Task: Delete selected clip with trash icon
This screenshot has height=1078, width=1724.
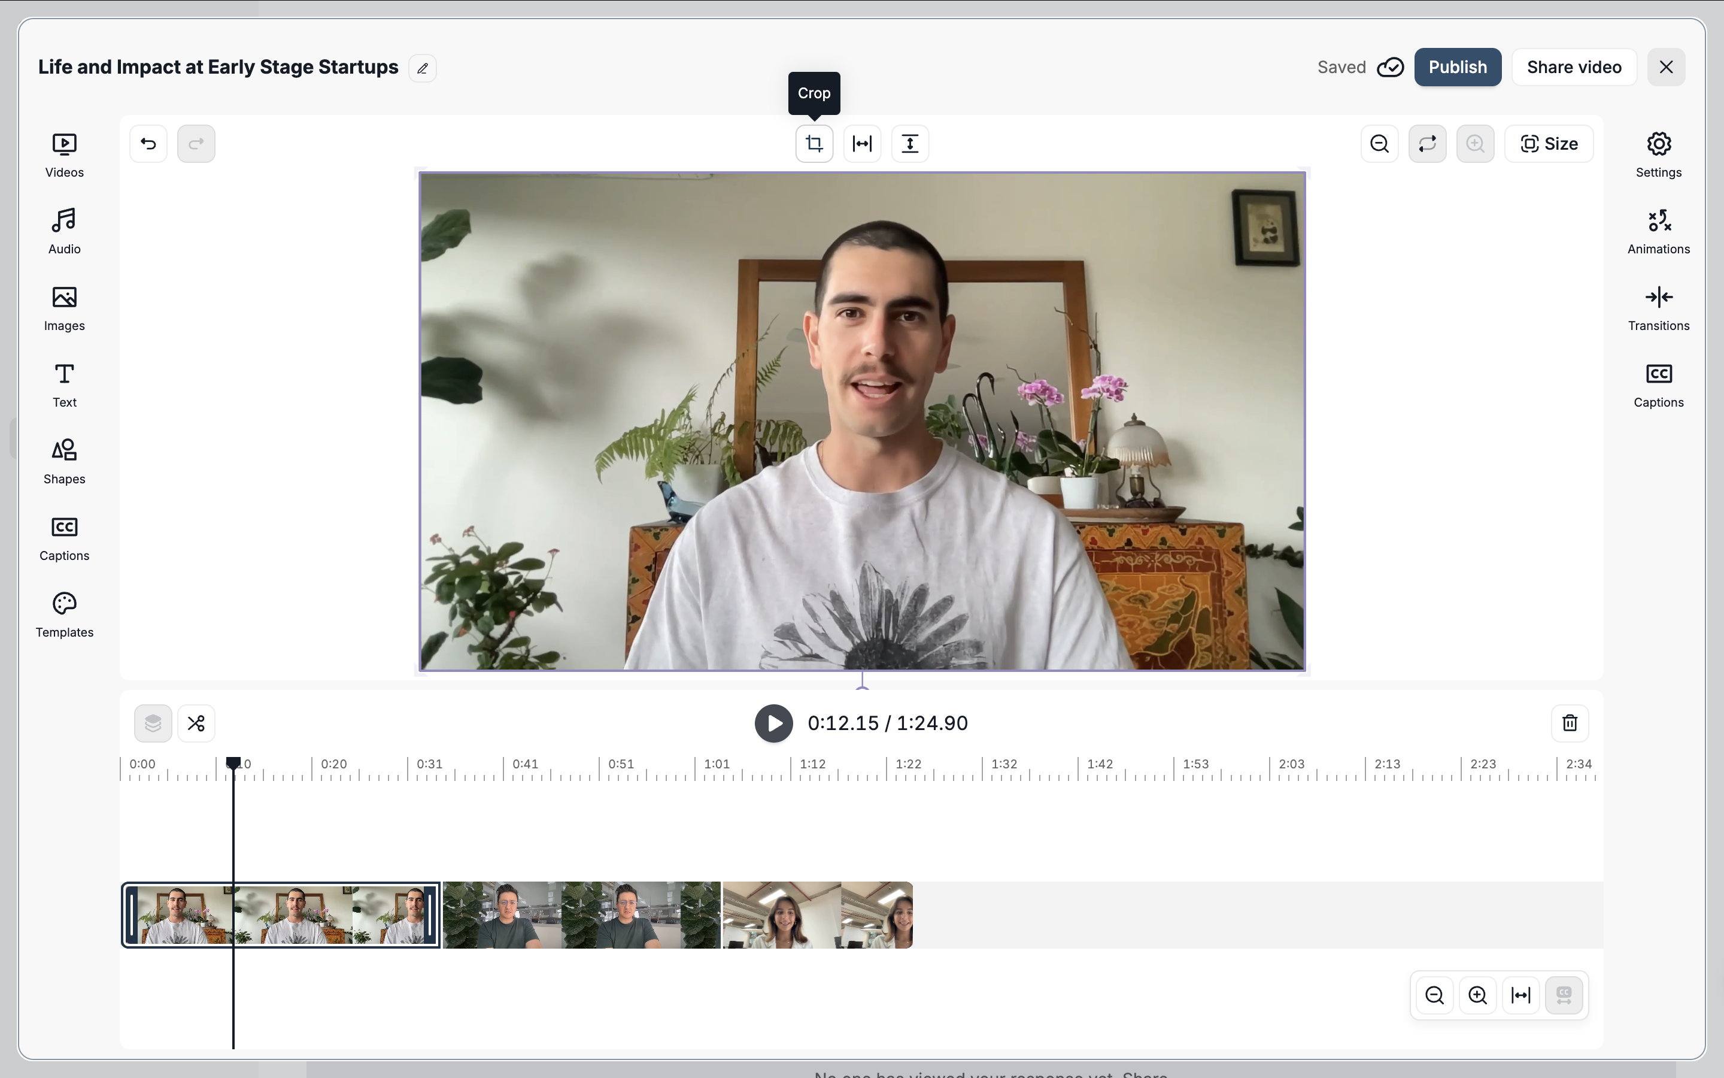Action: [x=1570, y=723]
